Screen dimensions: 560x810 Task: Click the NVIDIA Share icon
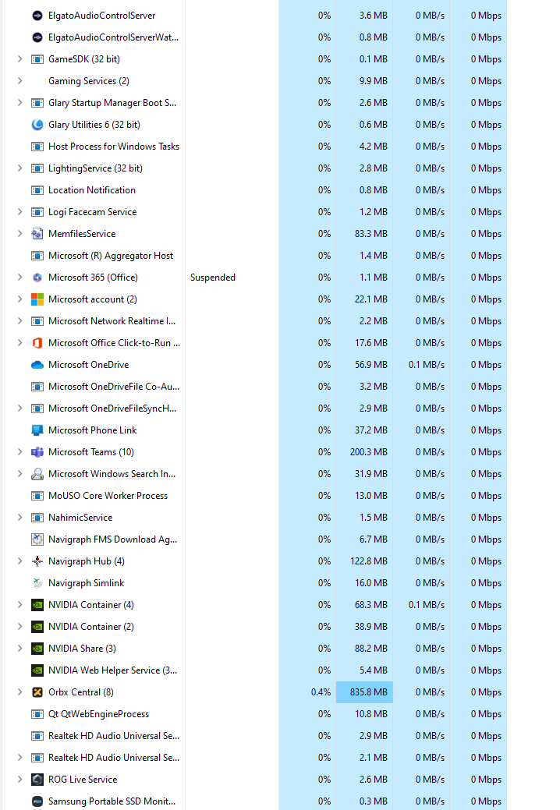pos(37,649)
